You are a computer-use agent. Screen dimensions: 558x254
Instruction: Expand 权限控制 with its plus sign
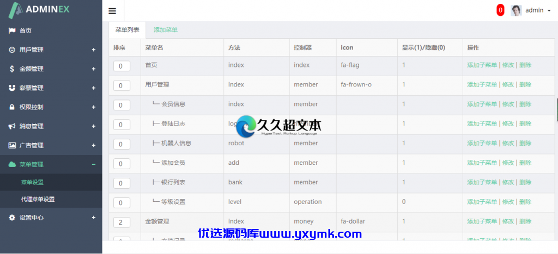pyautogui.click(x=94, y=107)
